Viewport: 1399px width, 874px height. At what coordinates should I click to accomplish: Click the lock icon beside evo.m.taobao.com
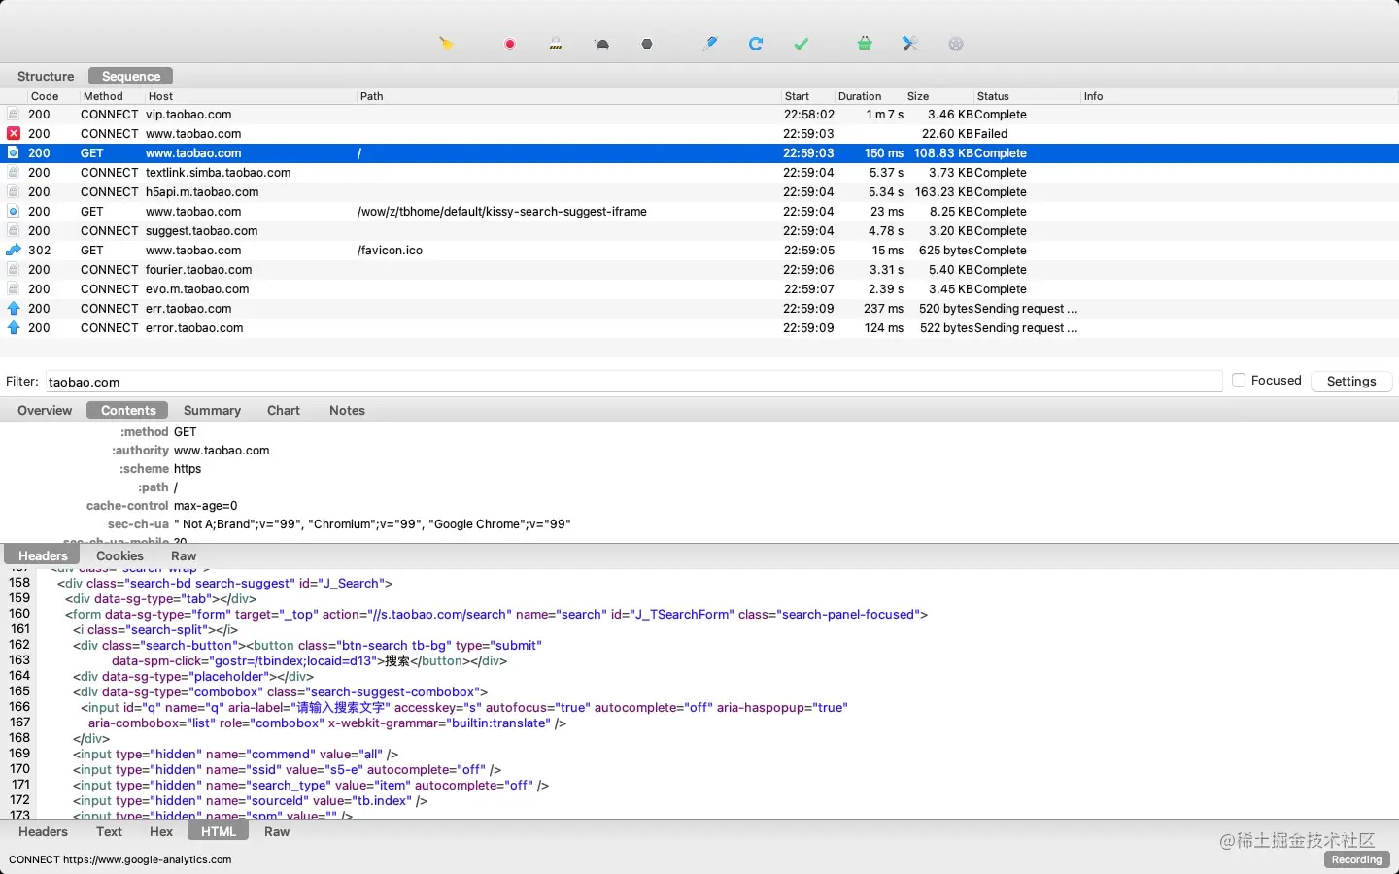(14, 289)
